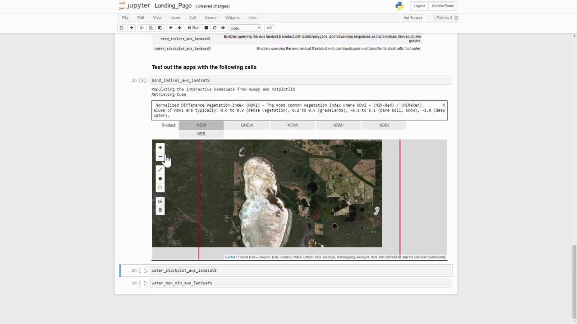Follow the Leaflet attribution link
577x324 pixels.
tap(230, 257)
